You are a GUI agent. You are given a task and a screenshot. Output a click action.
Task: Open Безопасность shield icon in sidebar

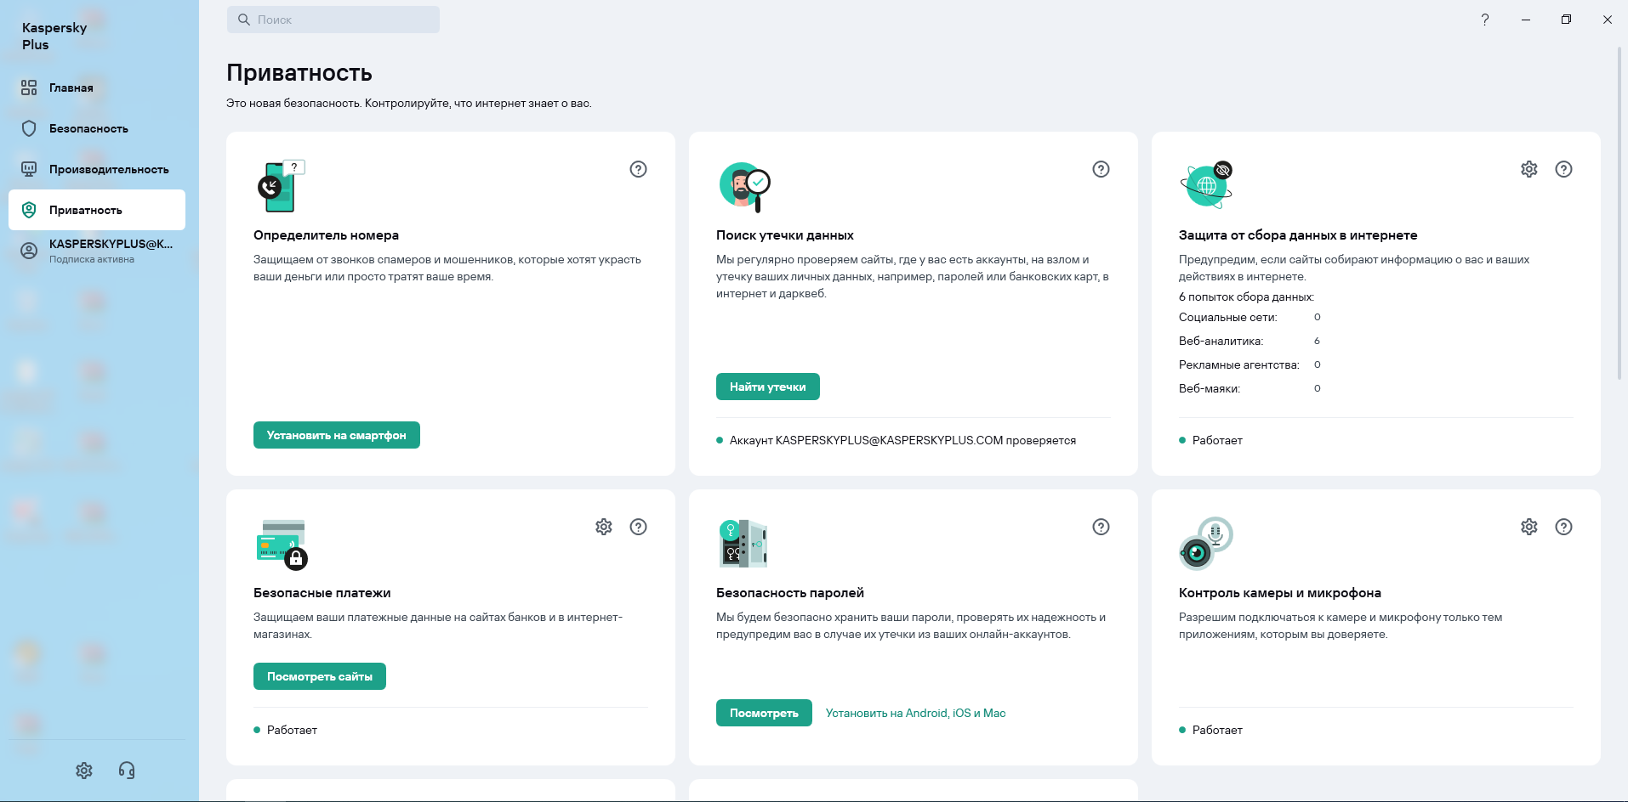coord(29,128)
